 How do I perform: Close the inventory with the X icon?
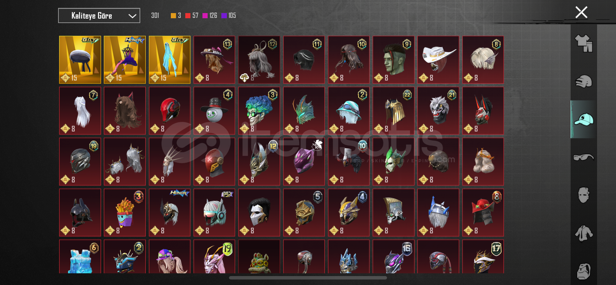pos(581,12)
